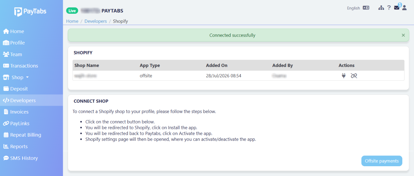Click the house icon next to Home
414x176 pixels.
click(6, 31)
